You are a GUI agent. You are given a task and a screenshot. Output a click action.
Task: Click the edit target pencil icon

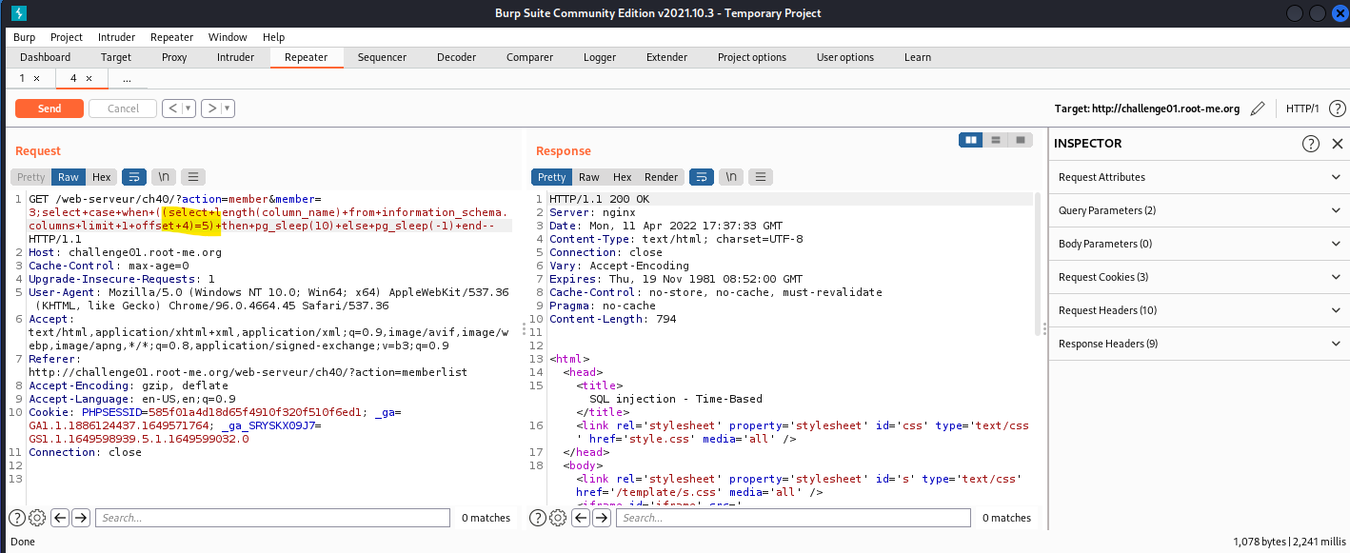tap(1258, 109)
